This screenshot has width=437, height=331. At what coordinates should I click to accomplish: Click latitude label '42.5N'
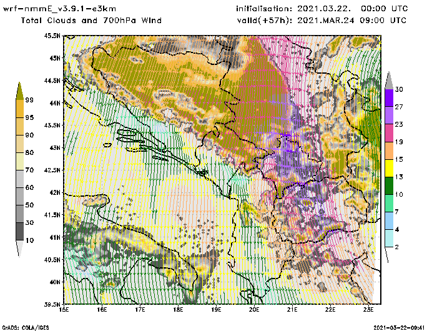[x=52, y=170]
